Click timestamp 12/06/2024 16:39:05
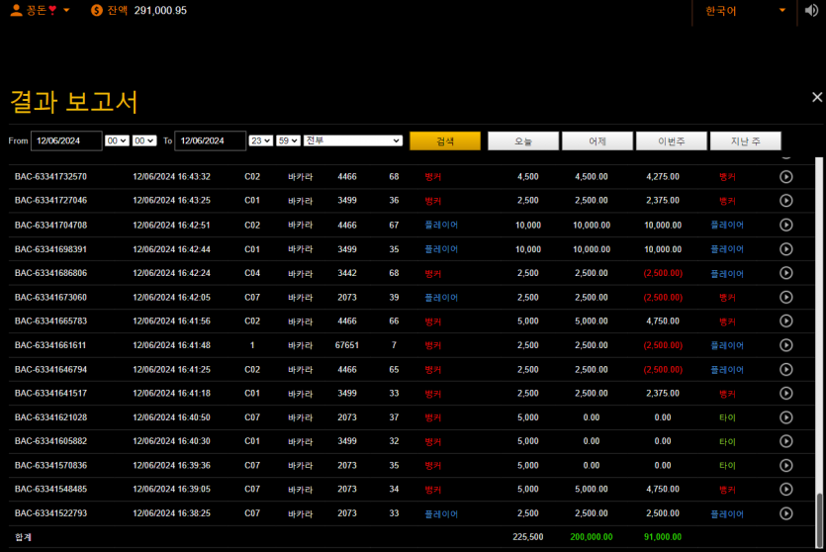 [171, 489]
